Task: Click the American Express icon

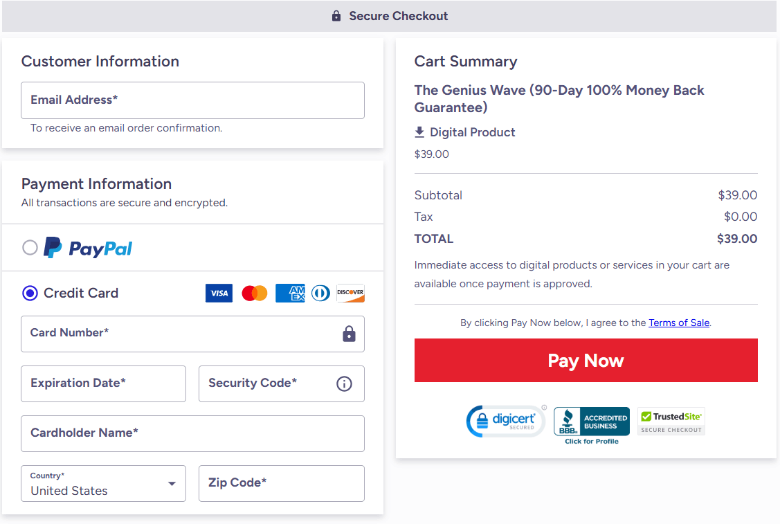Action: pos(290,293)
